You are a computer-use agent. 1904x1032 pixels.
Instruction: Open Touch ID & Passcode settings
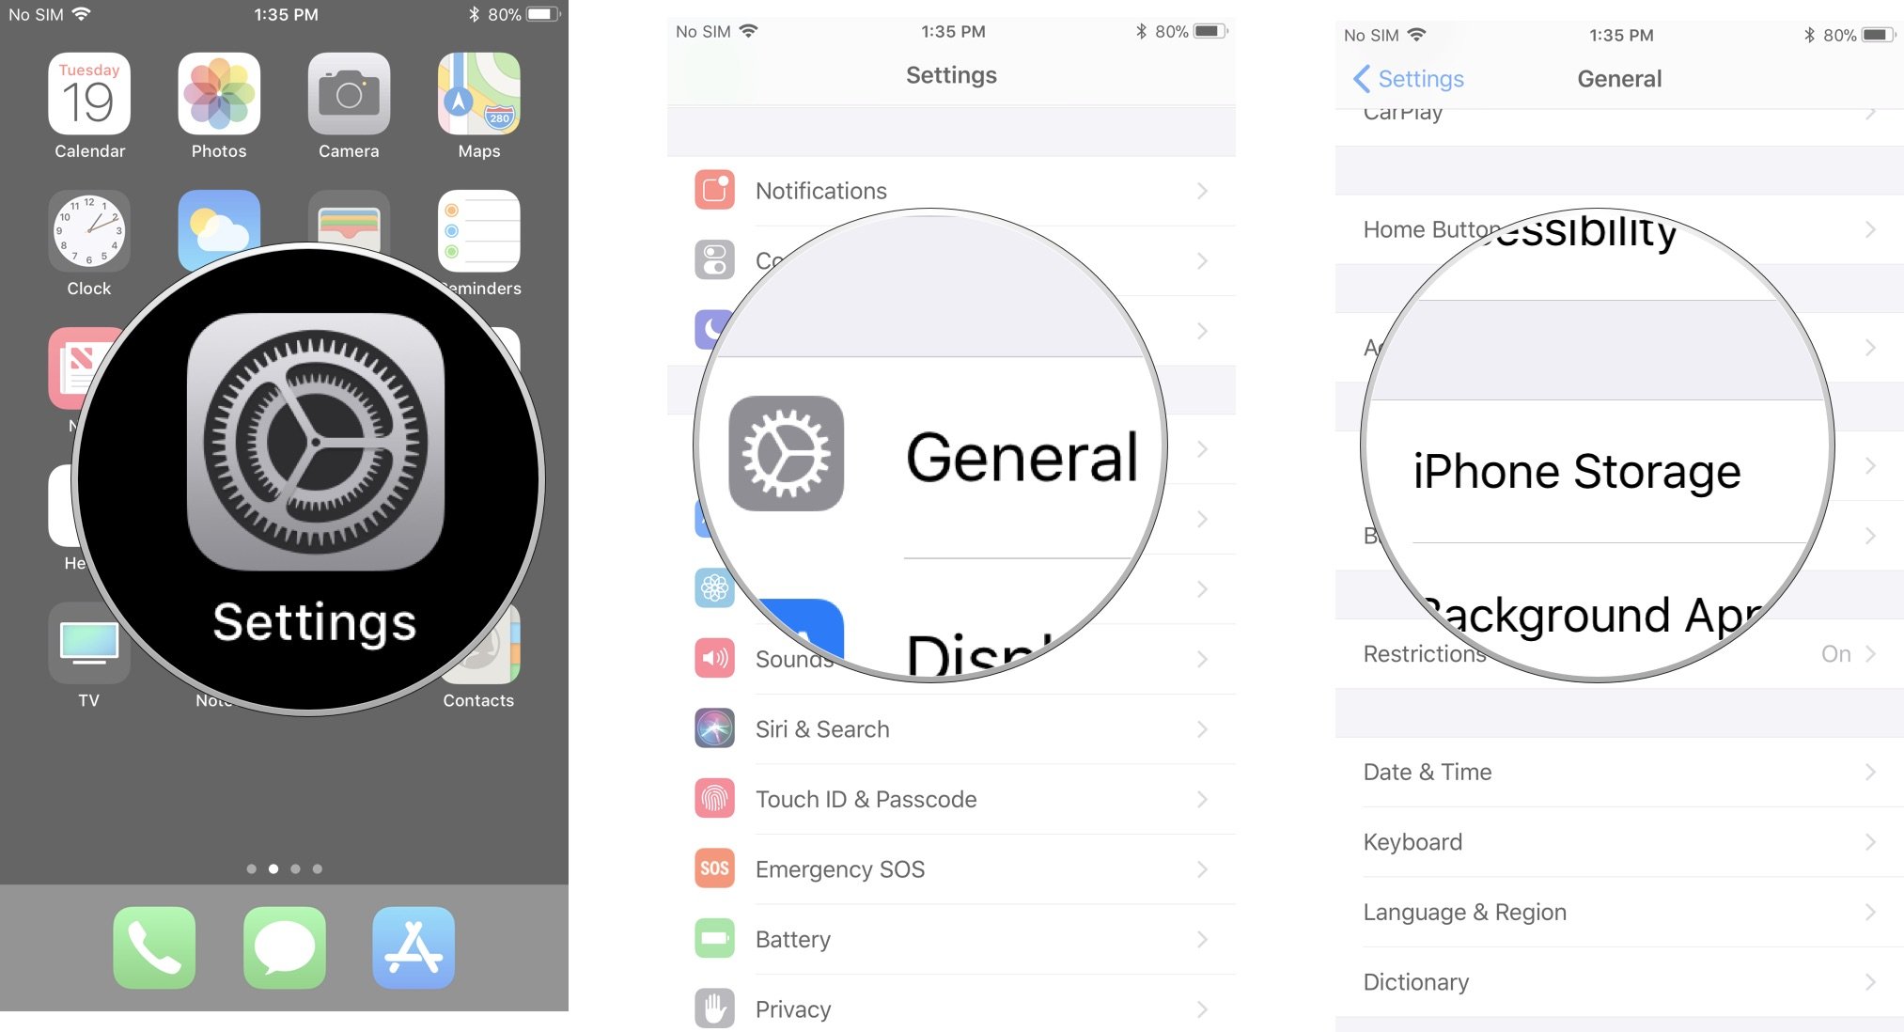click(x=953, y=797)
